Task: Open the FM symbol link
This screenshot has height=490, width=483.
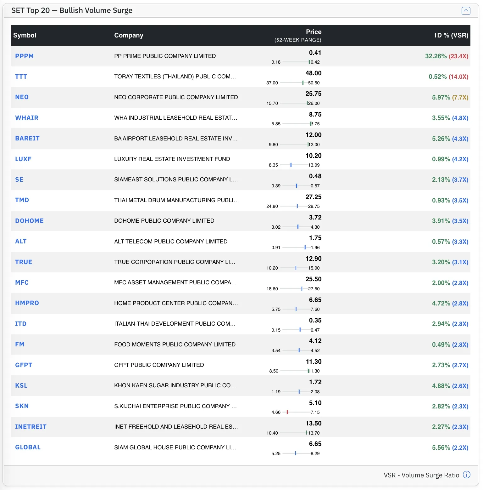Action: 20,344
